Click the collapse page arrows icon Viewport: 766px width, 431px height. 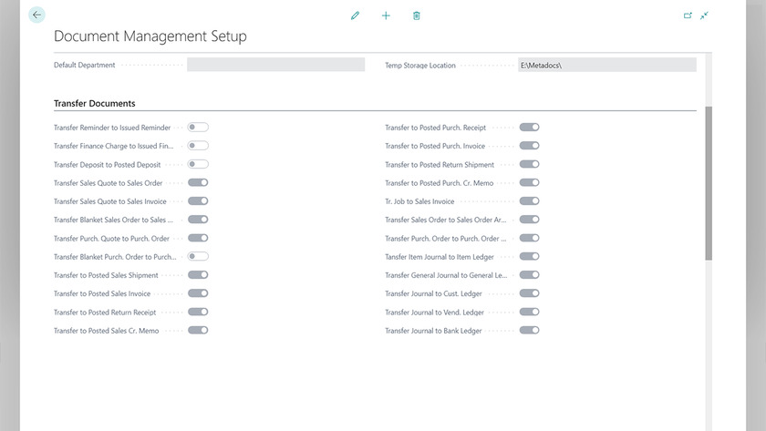(x=704, y=15)
